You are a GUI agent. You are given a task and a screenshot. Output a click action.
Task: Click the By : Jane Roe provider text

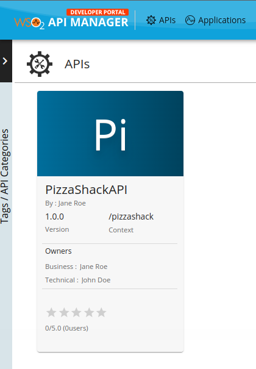(65, 203)
